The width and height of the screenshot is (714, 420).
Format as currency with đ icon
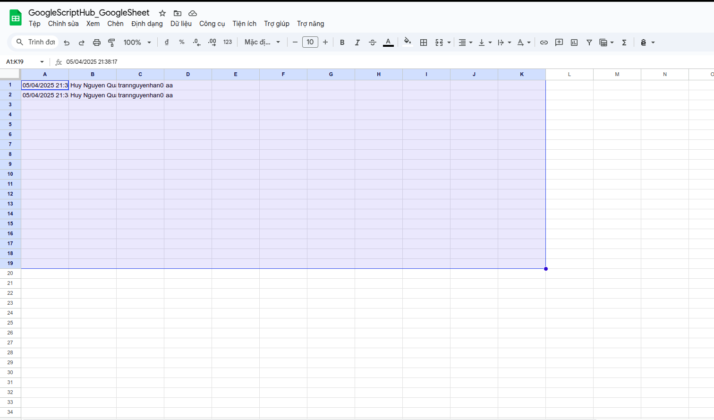(167, 43)
